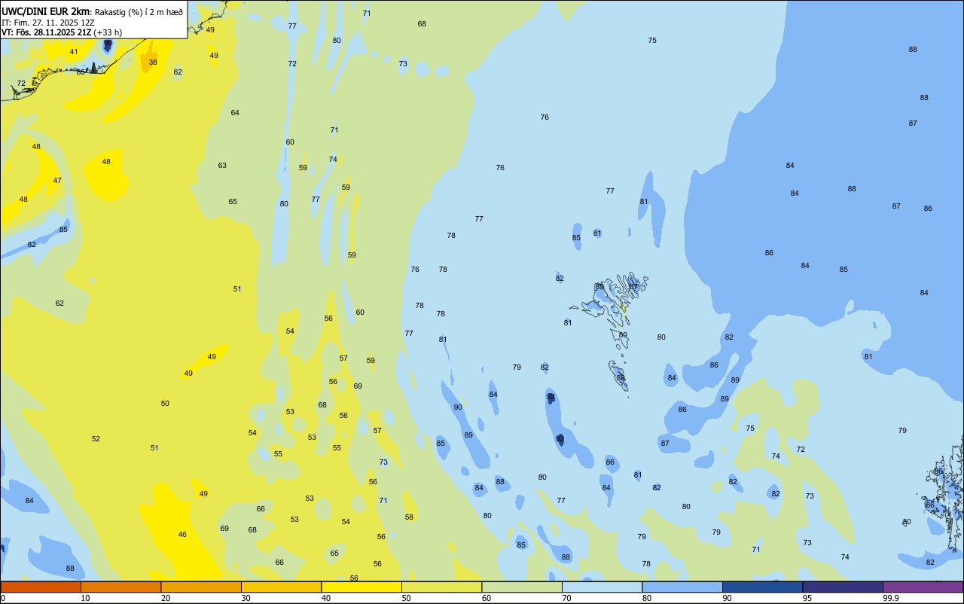Select the map humidity value '63'

pyautogui.click(x=222, y=166)
